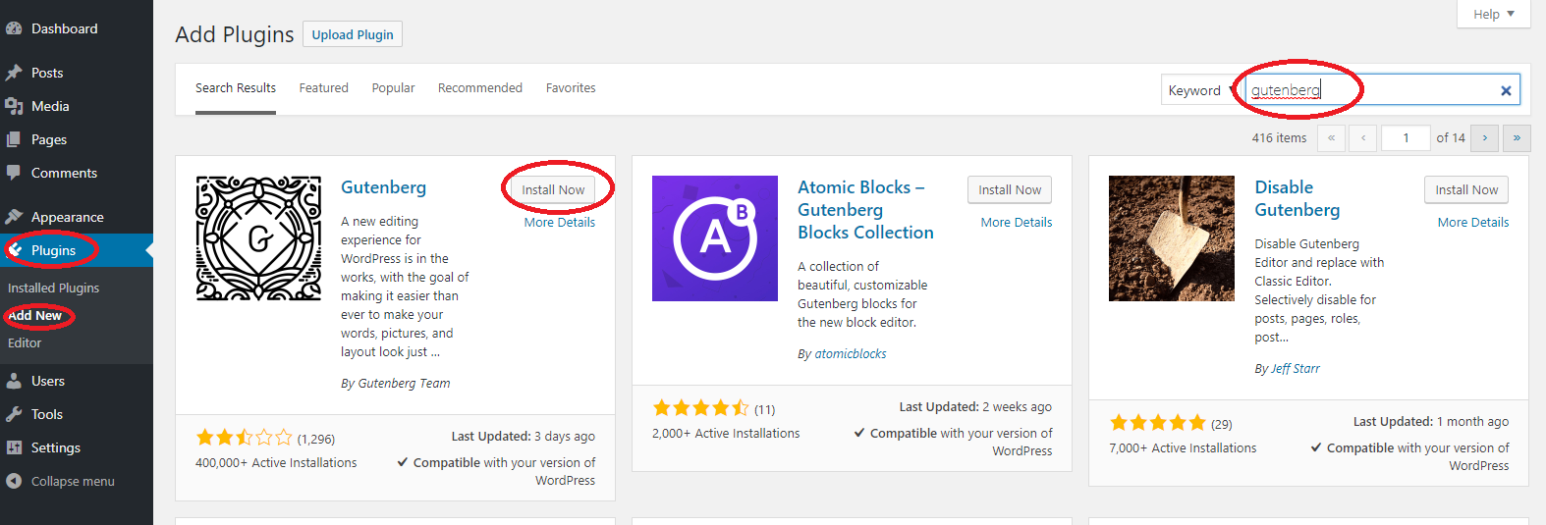Expand the Help dropdown tab
Screen dimensions: 1546x525
coord(1493,14)
